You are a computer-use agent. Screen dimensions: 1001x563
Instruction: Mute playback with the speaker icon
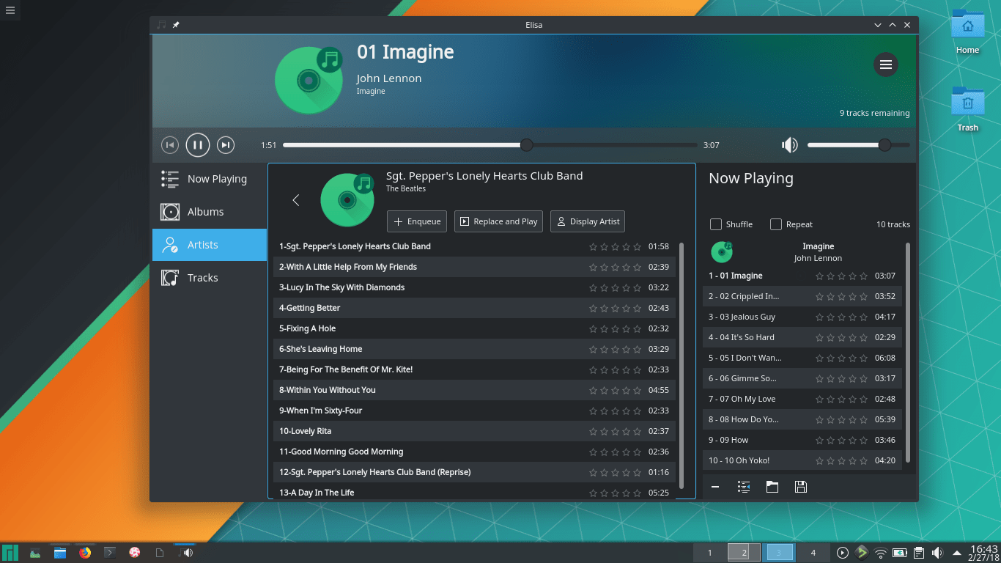[x=789, y=145]
